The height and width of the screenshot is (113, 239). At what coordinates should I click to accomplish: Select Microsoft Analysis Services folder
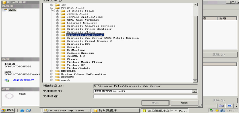pyautogui.click(x=91, y=26)
